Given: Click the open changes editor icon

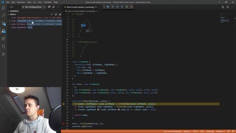Looking at the screenshot, I should click(223, 7).
